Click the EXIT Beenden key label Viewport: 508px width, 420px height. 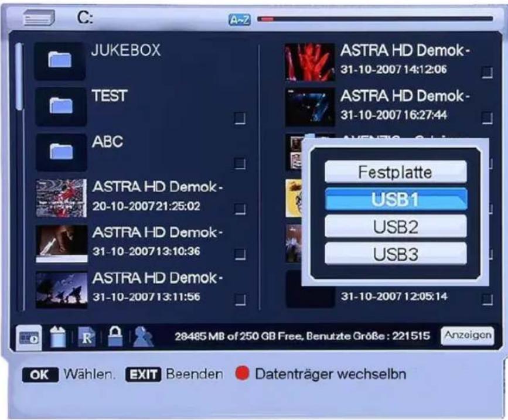(174, 375)
